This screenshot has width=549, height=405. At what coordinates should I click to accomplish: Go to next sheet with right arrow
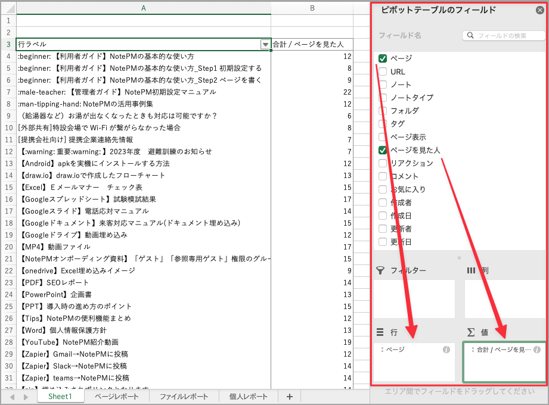coord(26,397)
